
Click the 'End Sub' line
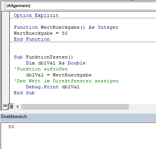(24, 93)
